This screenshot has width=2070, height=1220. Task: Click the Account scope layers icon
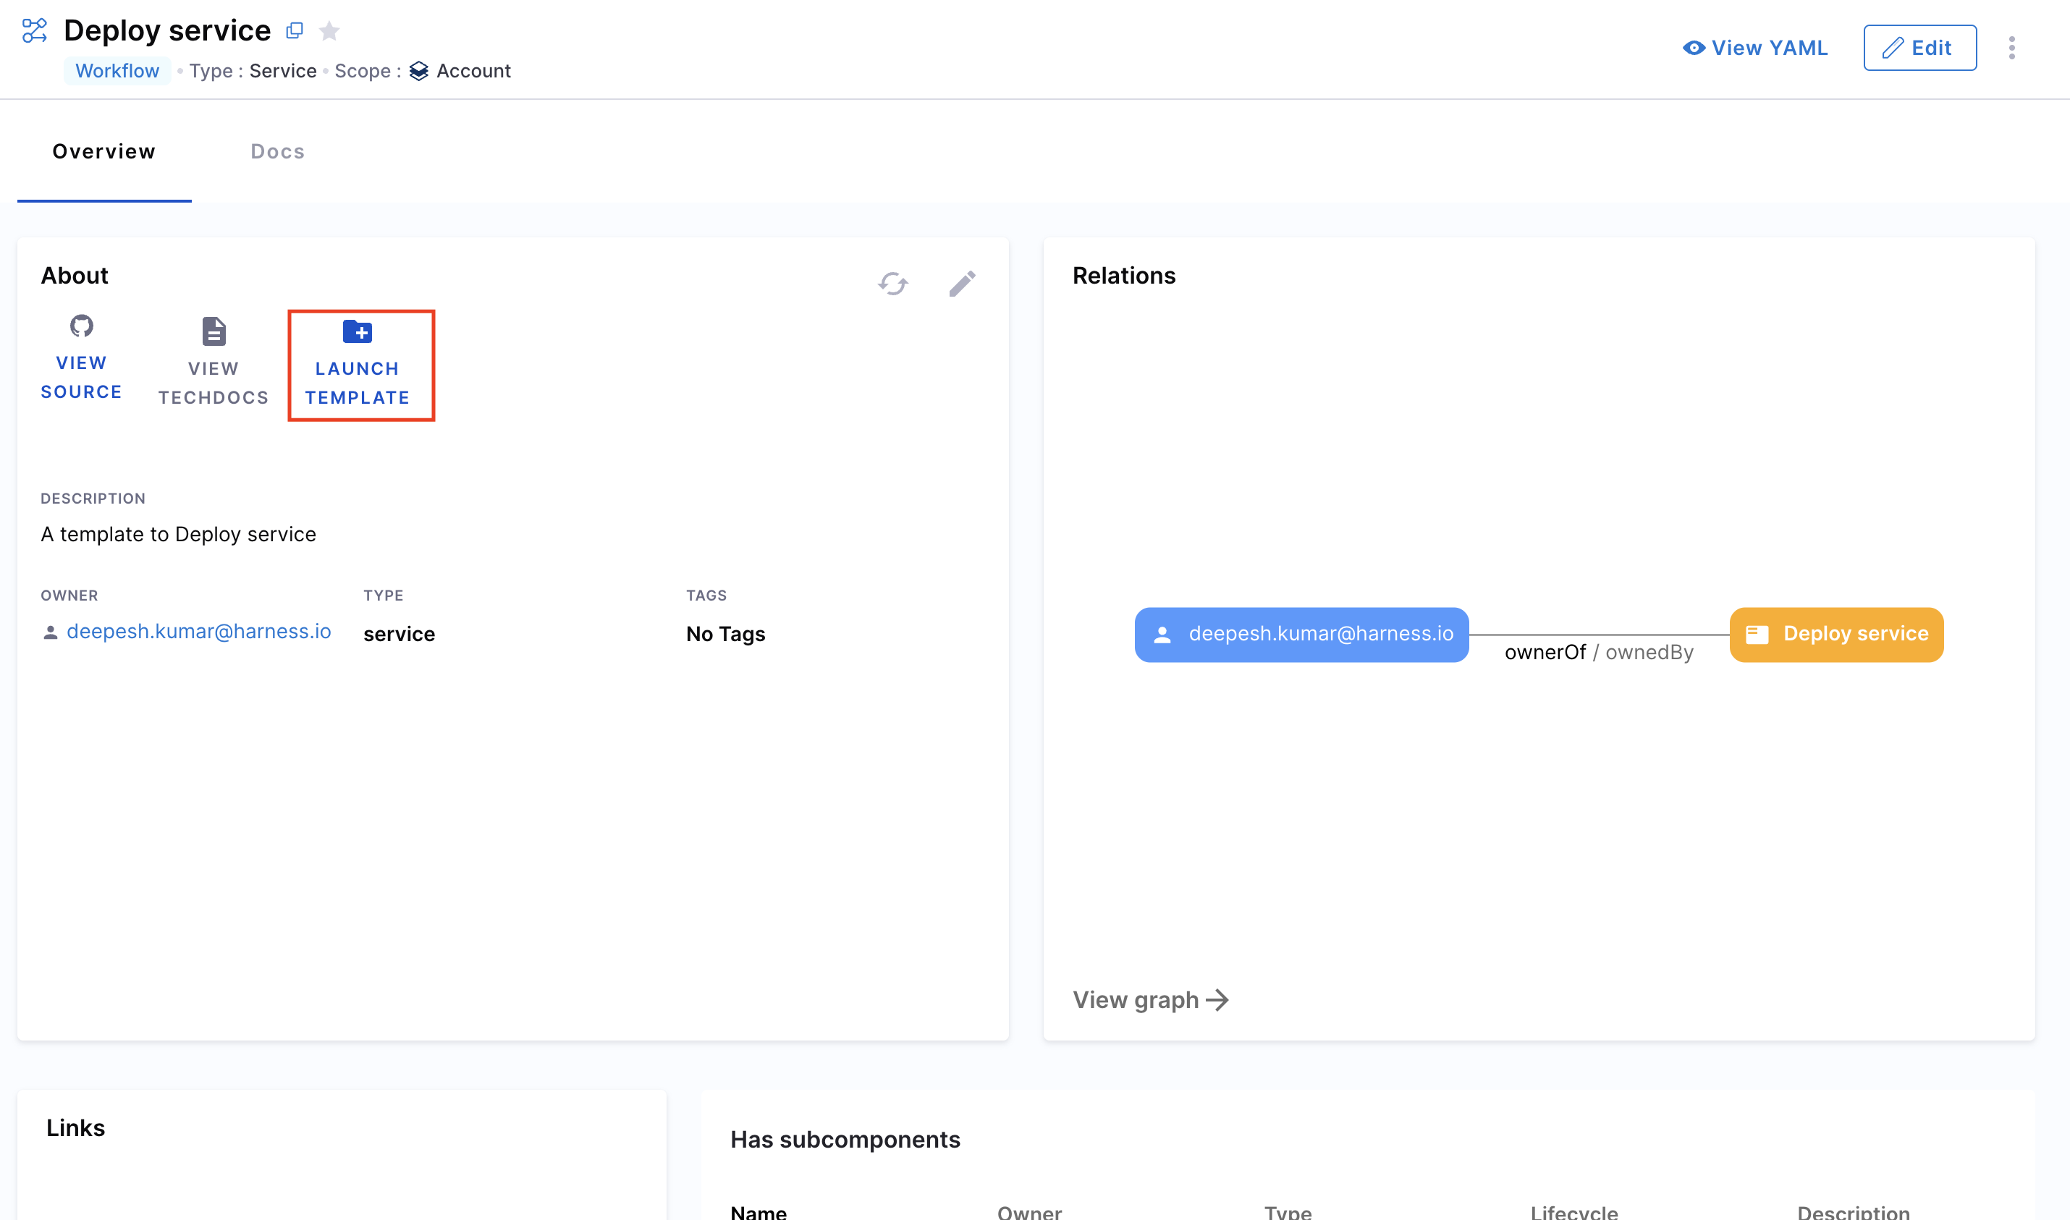(x=418, y=71)
